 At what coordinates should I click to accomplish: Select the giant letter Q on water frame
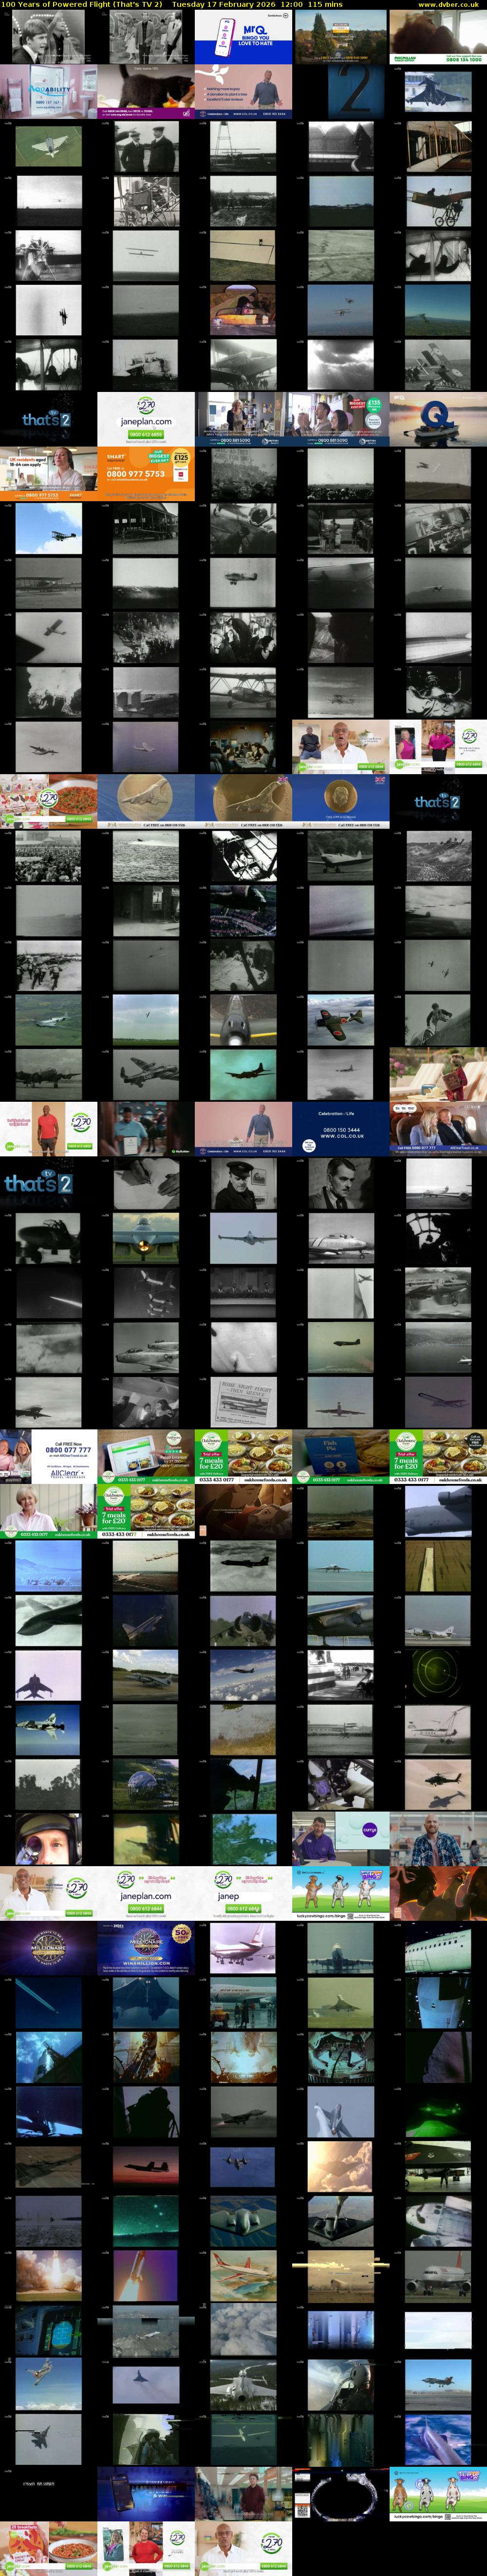click(438, 419)
